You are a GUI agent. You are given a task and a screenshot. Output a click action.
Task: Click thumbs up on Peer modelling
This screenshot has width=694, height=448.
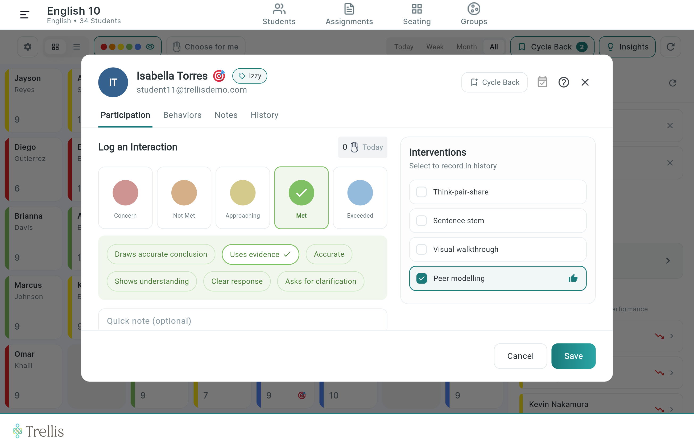coord(573,278)
